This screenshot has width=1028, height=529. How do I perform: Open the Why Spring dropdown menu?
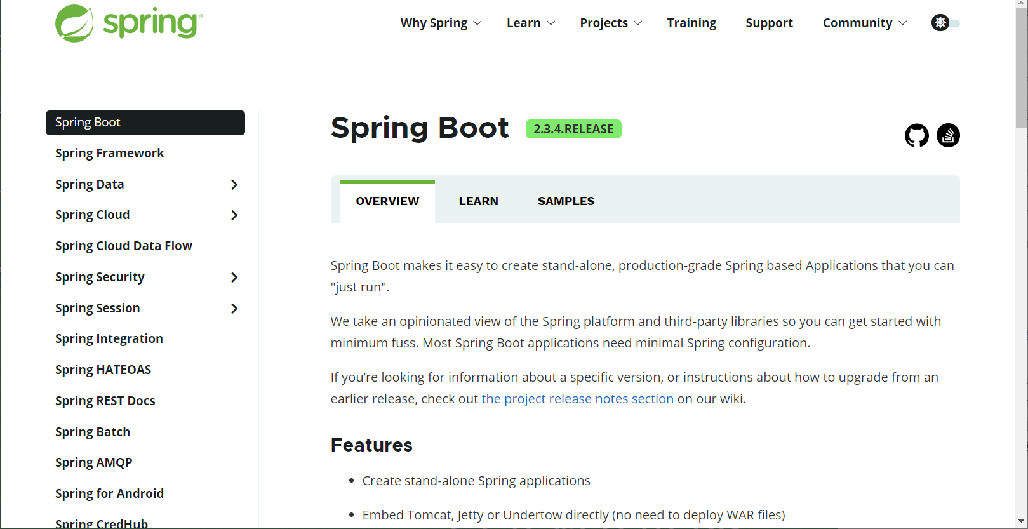441,23
